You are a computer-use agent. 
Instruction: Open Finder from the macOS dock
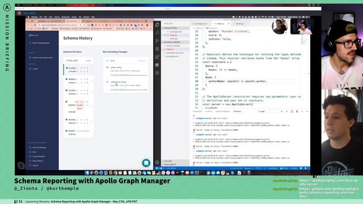pos(87,172)
